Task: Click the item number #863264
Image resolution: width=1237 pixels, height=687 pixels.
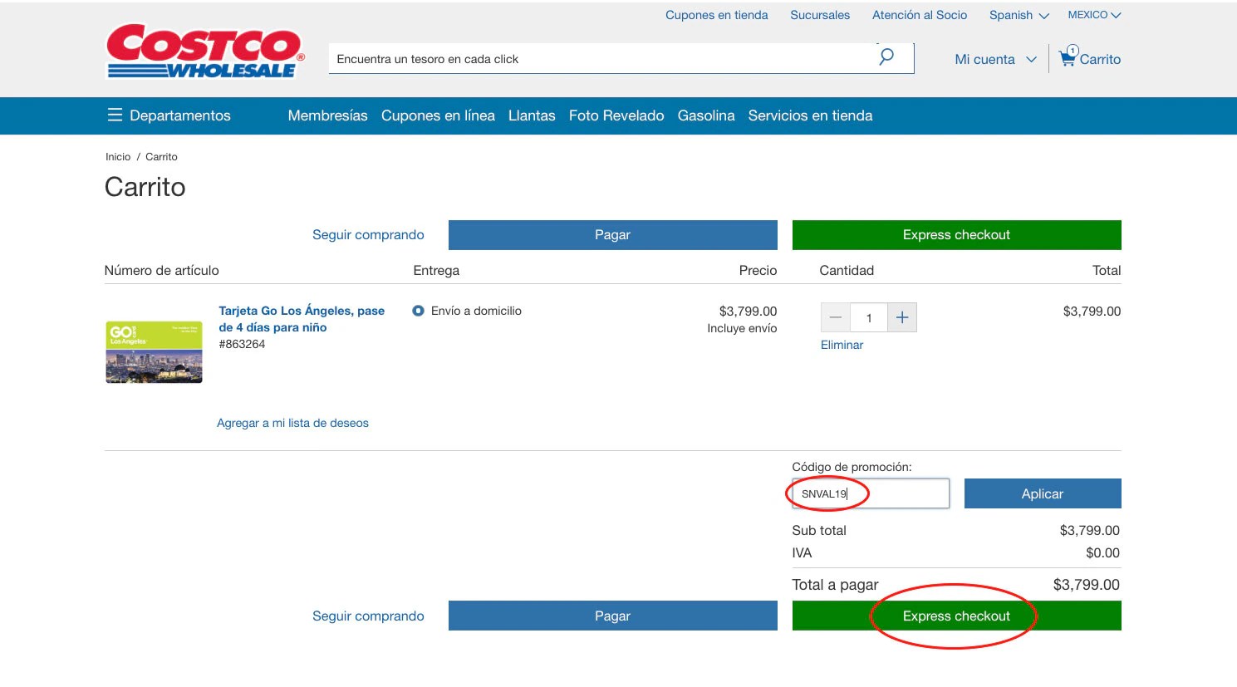Action: point(242,344)
